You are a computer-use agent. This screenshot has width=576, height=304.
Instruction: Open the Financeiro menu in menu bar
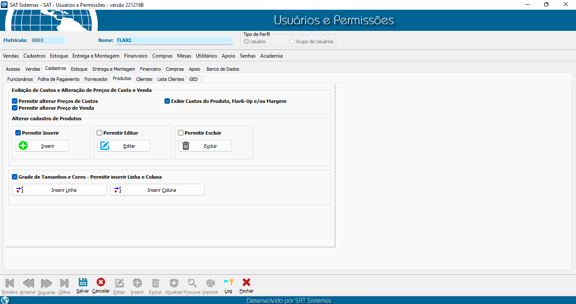click(x=136, y=56)
